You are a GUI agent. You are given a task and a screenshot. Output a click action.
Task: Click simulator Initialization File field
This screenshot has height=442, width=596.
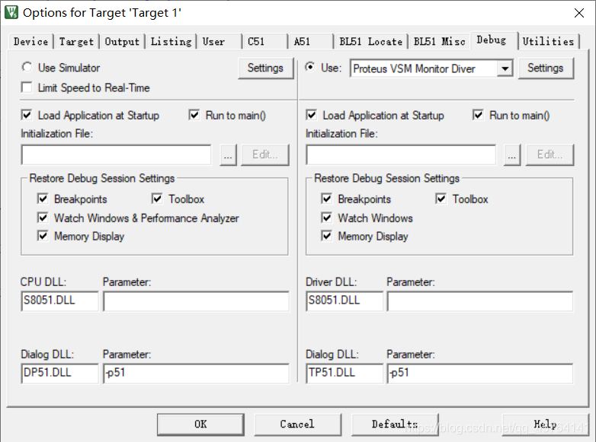(x=117, y=154)
